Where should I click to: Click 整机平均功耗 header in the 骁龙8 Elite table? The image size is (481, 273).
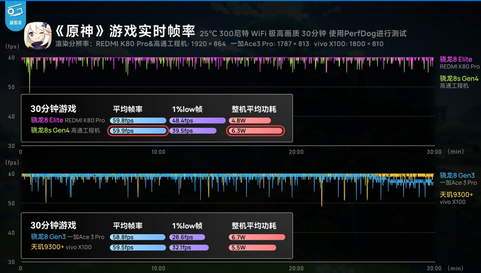pos(254,109)
